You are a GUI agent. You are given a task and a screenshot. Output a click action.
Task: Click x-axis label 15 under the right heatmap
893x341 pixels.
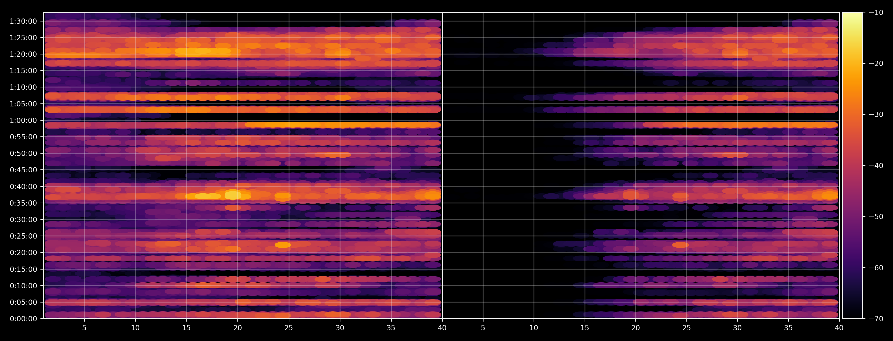(x=585, y=328)
